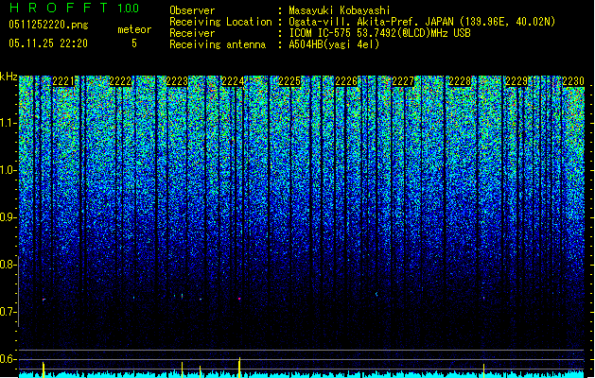This screenshot has height=378, width=595.
Task: Click the 1.1 kHz frequency axis label
Action: click(9, 123)
